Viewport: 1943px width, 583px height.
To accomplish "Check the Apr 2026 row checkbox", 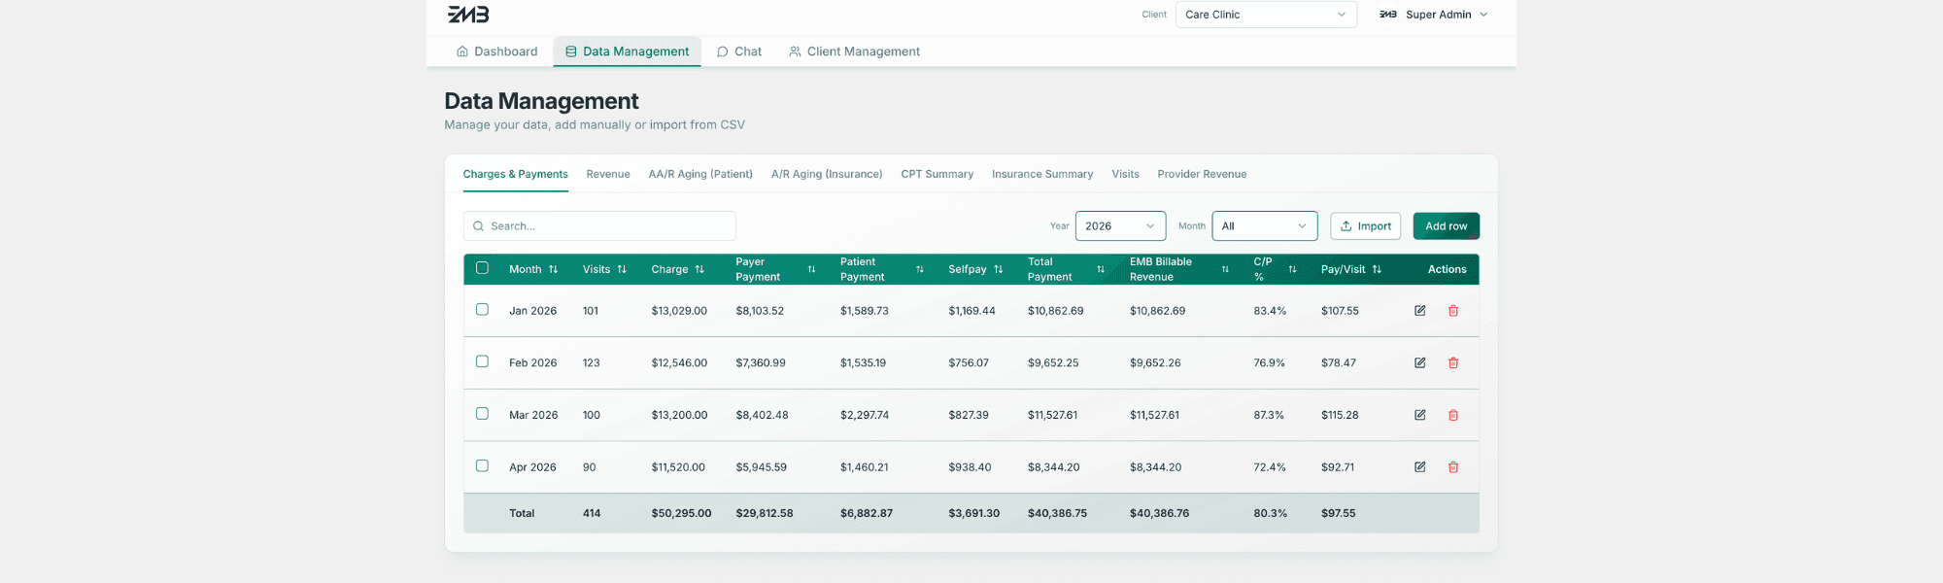I will point(482,466).
